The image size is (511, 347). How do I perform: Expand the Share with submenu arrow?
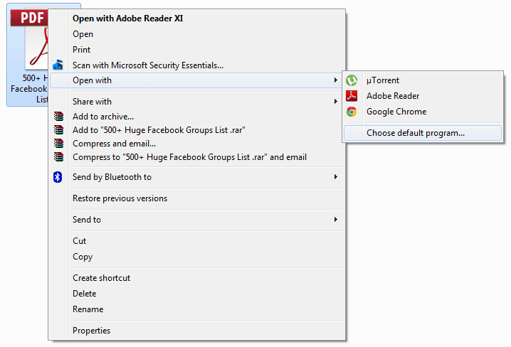[335, 102]
